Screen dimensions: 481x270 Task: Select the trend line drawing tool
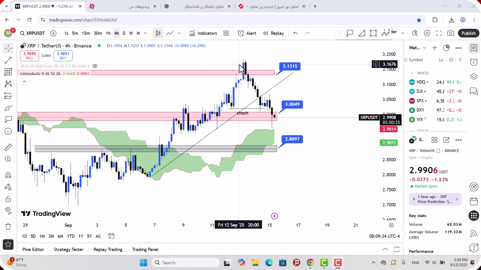(x=8, y=60)
